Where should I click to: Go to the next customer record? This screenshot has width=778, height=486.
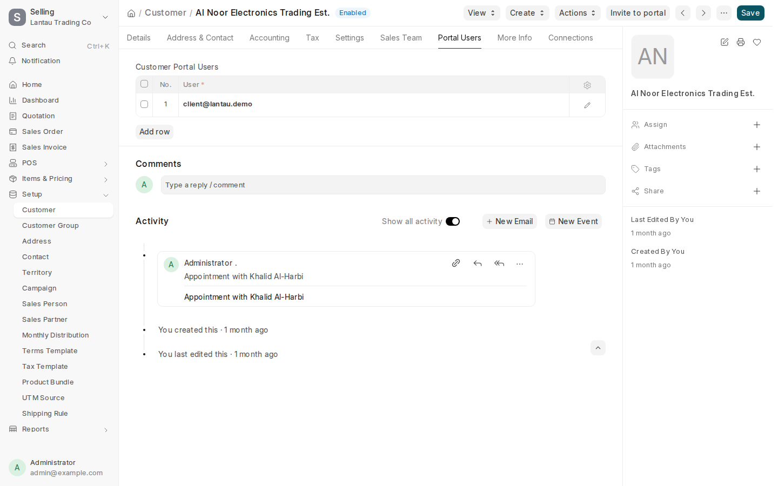tap(703, 13)
